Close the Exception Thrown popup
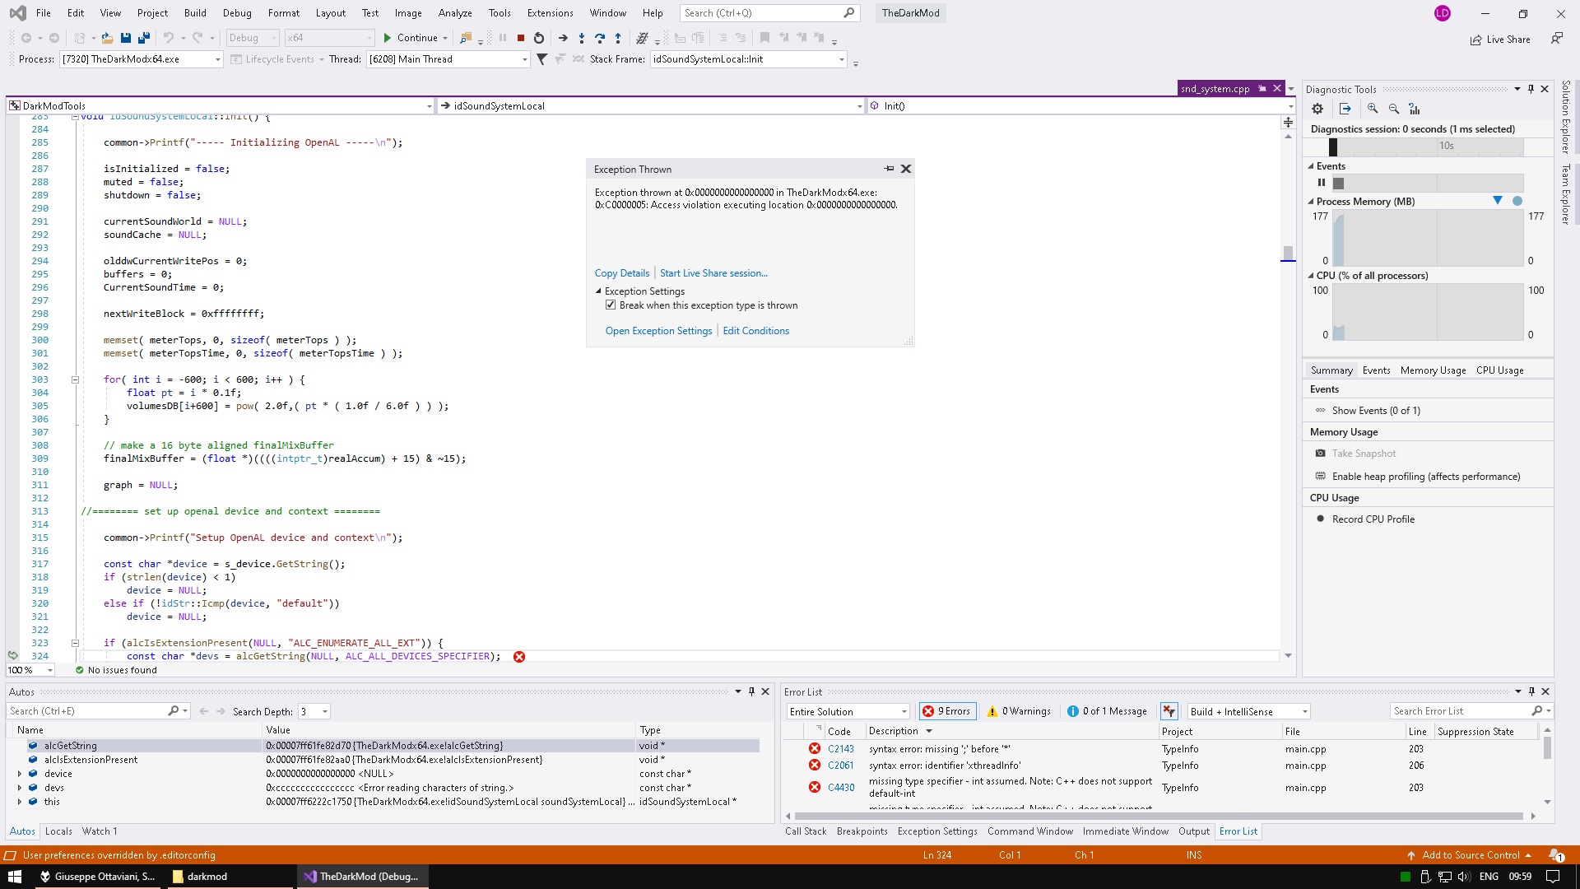The image size is (1580, 889). (x=906, y=169)
